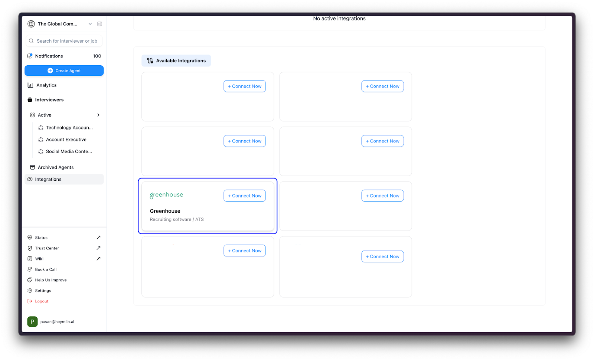Click the Greenhouse logo

(166, 195)
